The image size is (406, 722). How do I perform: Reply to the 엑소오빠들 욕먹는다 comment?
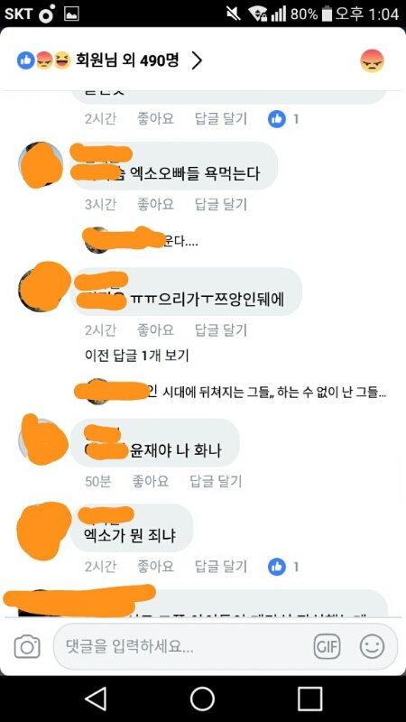click(221, 204)
